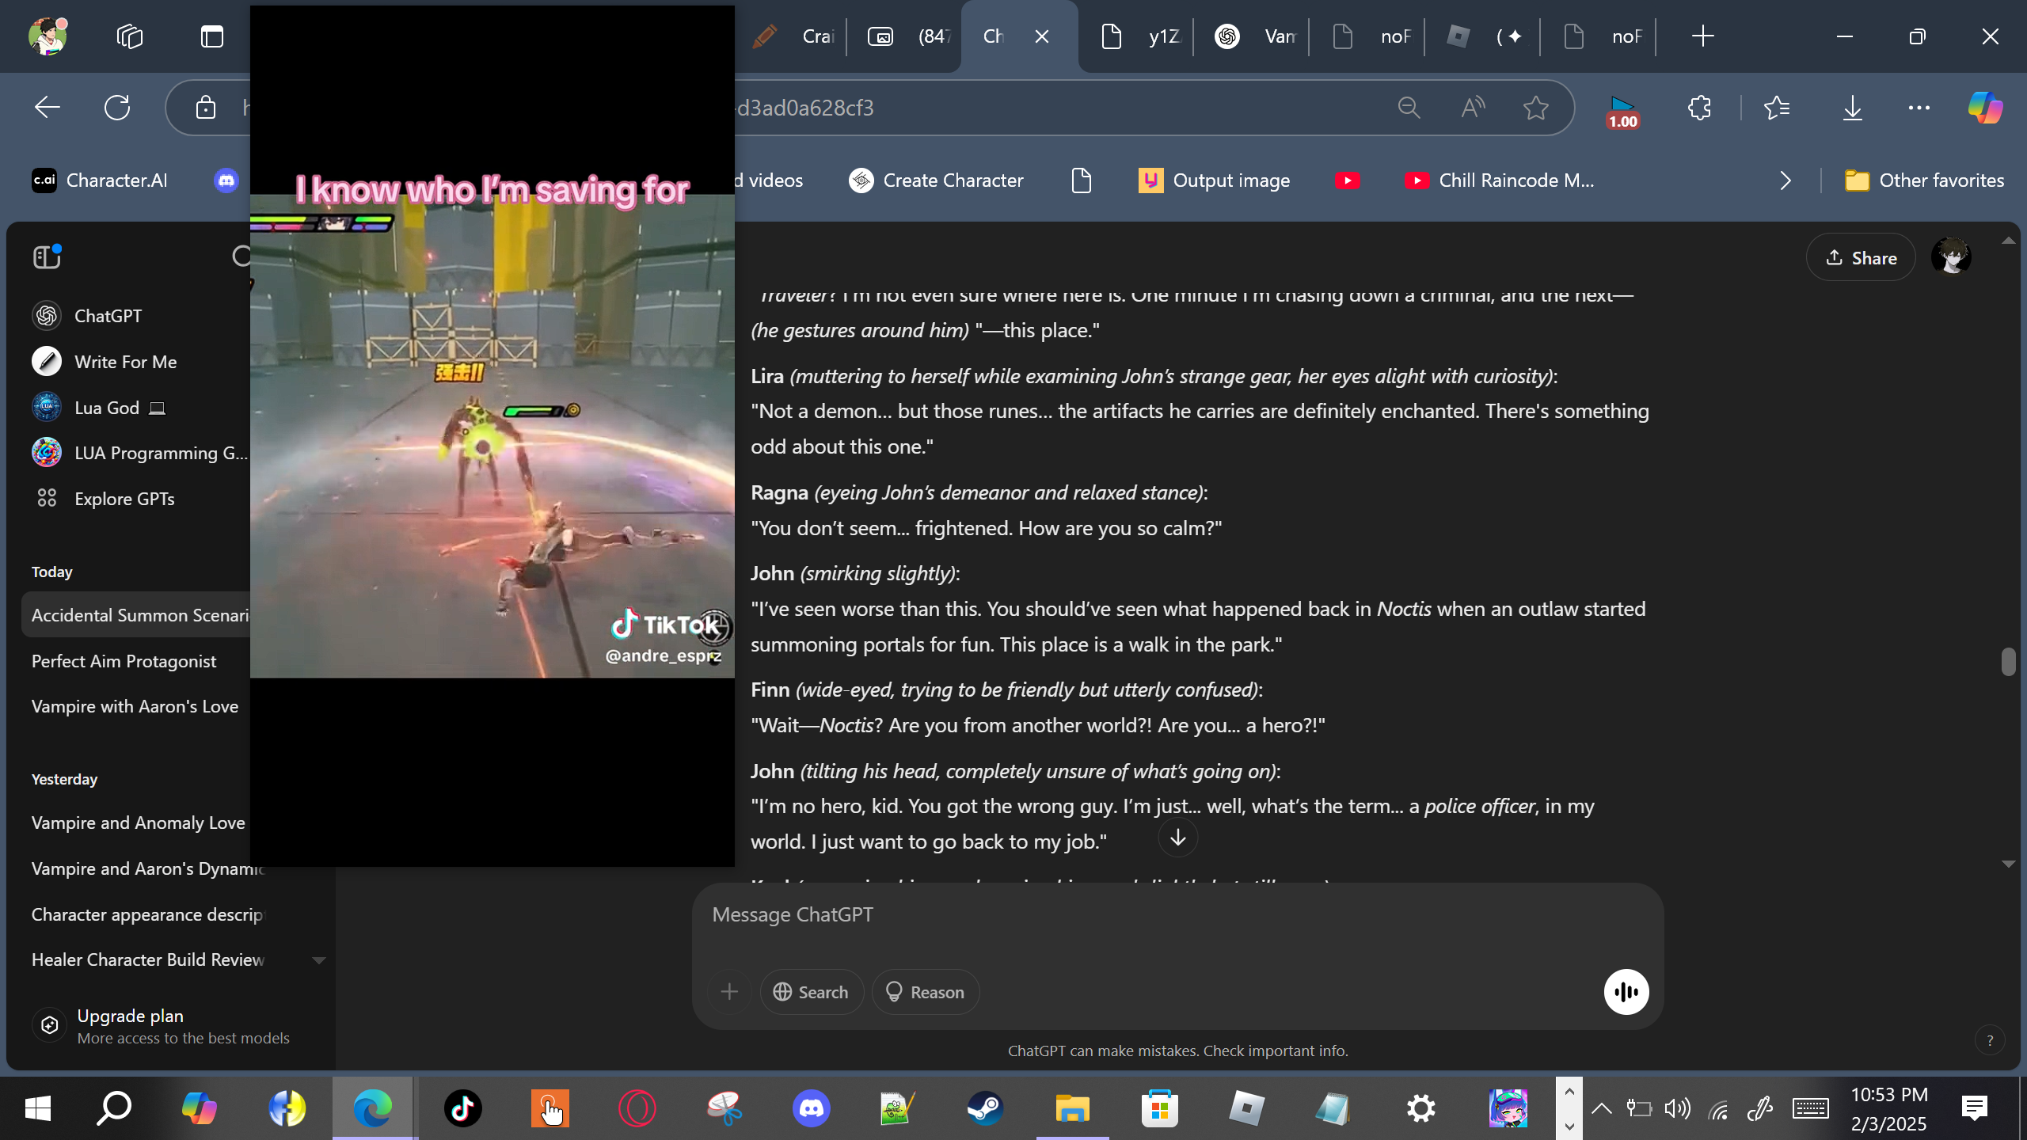Refresh the current page

pyautogui.click(x=117, y=108)
